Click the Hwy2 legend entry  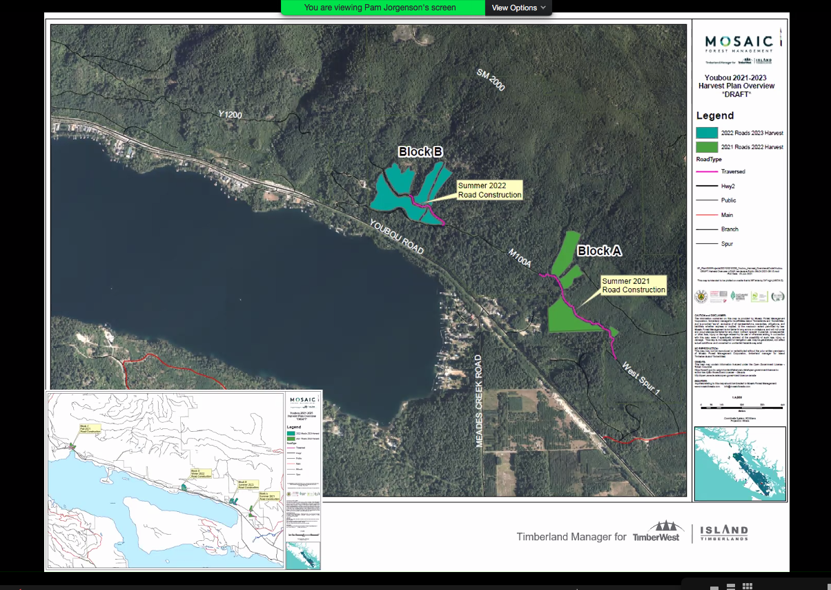pos(729,186)
